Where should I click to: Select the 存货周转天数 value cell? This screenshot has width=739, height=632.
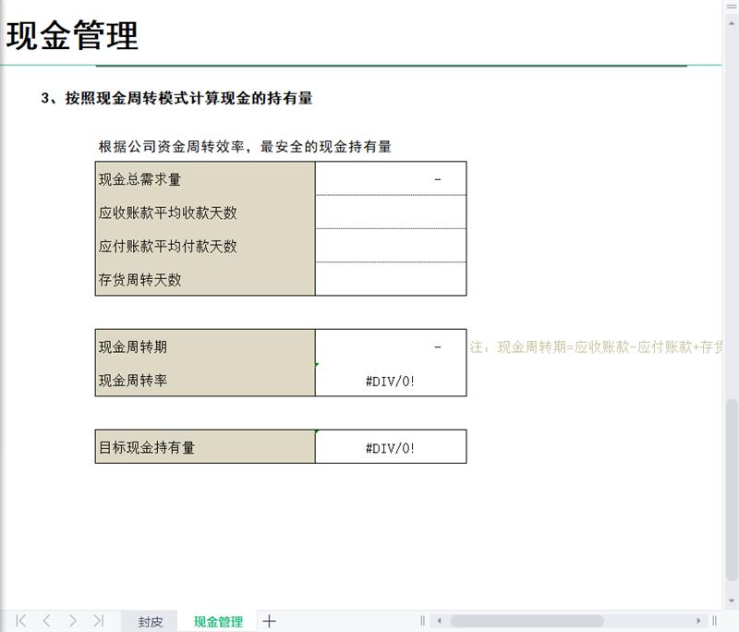(391, 279)
